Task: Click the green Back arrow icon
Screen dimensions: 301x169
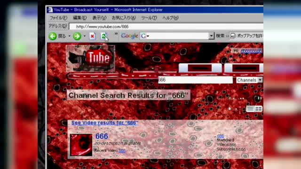Action: (53, 36)
